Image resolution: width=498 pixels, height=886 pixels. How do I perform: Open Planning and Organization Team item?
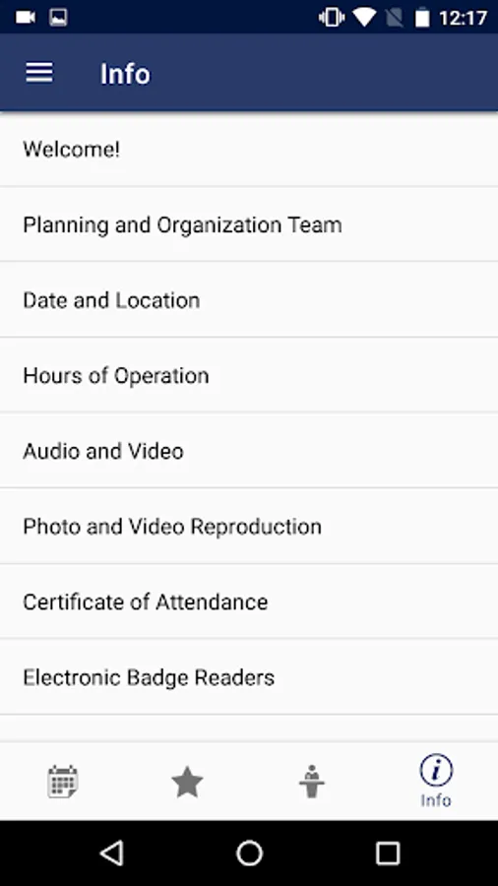point(249,224)
